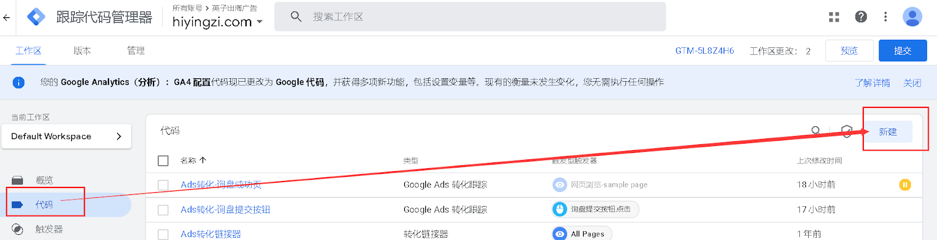The image size is (937, 240).
Task: Click the yellow paused status icon
Action: click(x=905, y=185)
